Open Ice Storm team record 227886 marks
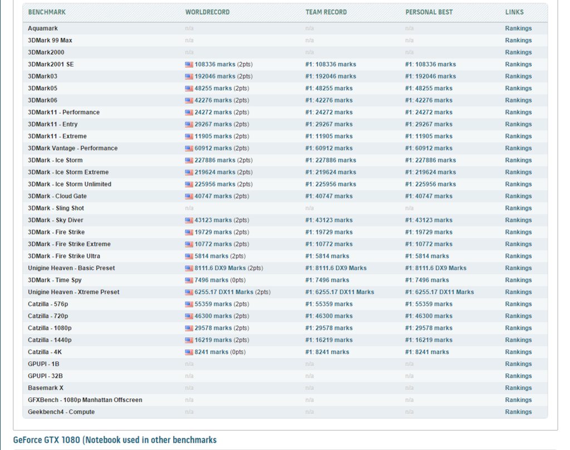570x450 pixels. pyautogui.click(x=331, y=160)
